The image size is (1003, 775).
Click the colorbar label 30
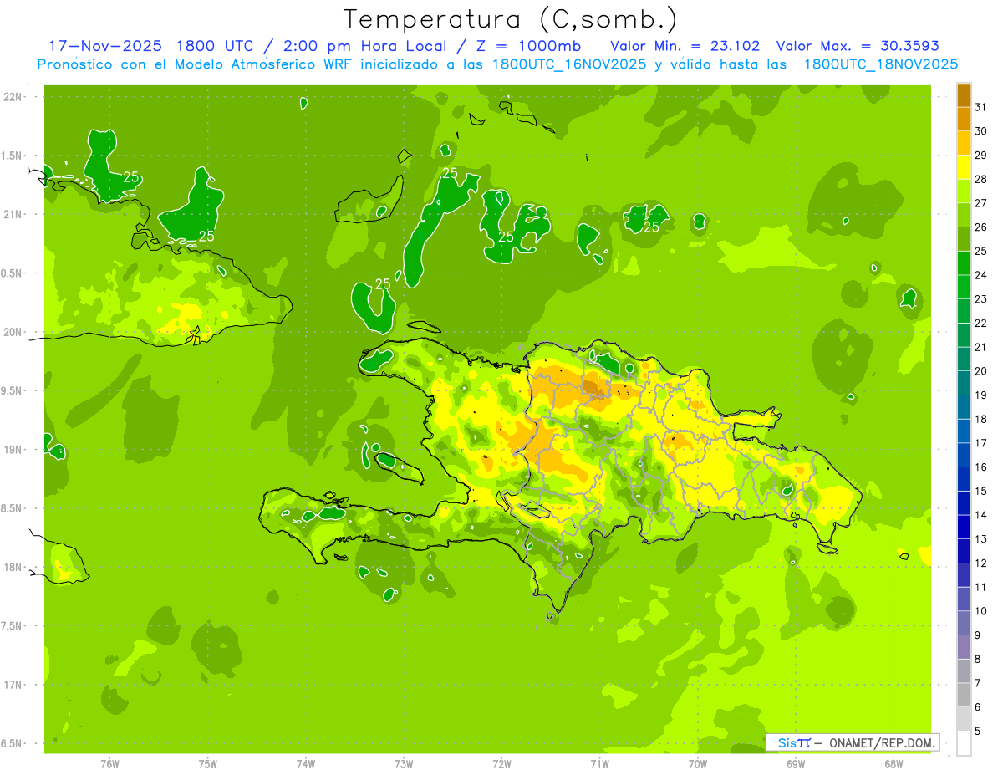tap(981, 131)
